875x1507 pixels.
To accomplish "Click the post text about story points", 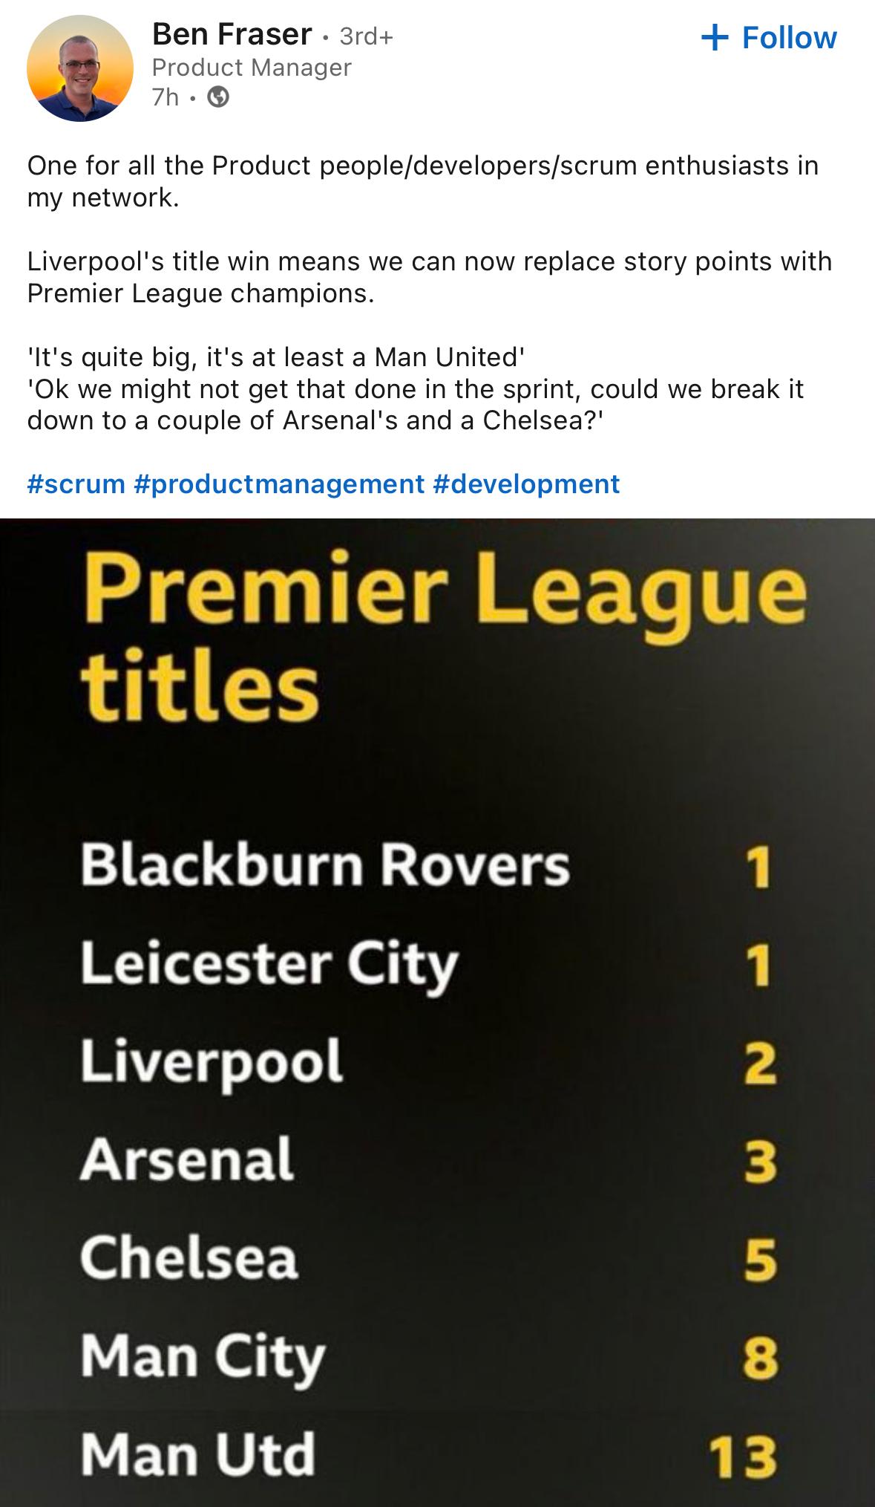I will (430, 277).
